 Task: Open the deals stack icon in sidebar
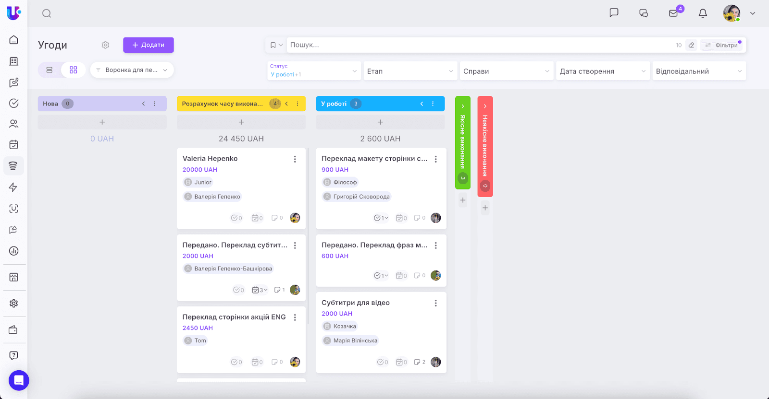(x=13, y=166)
